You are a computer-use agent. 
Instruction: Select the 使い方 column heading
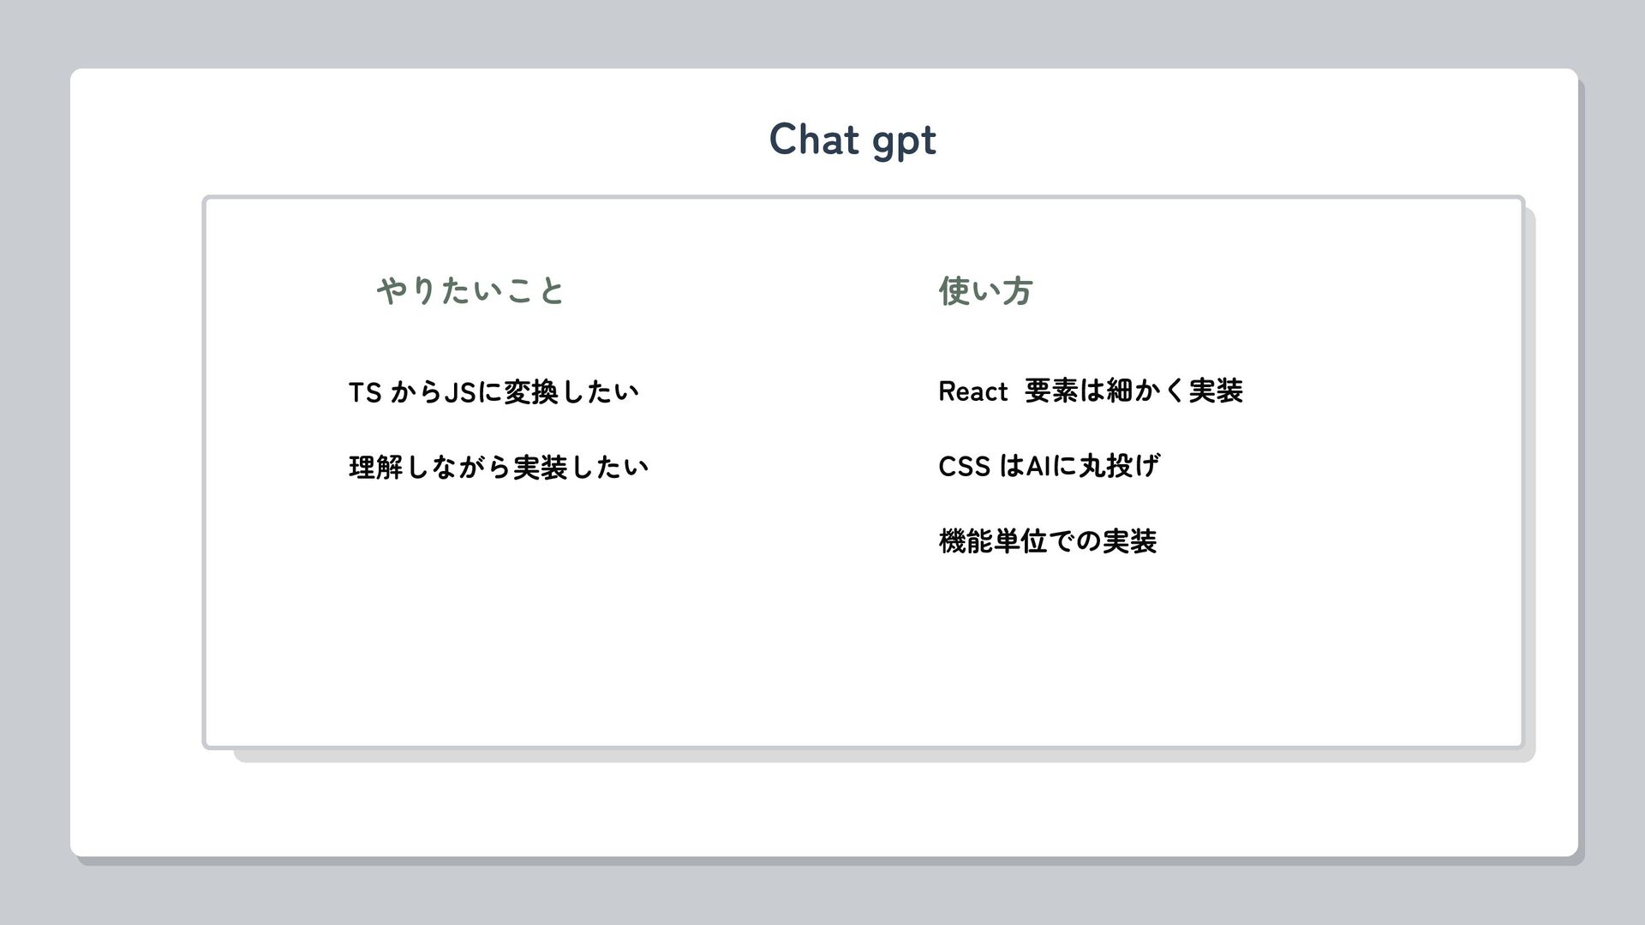point(985,291)
